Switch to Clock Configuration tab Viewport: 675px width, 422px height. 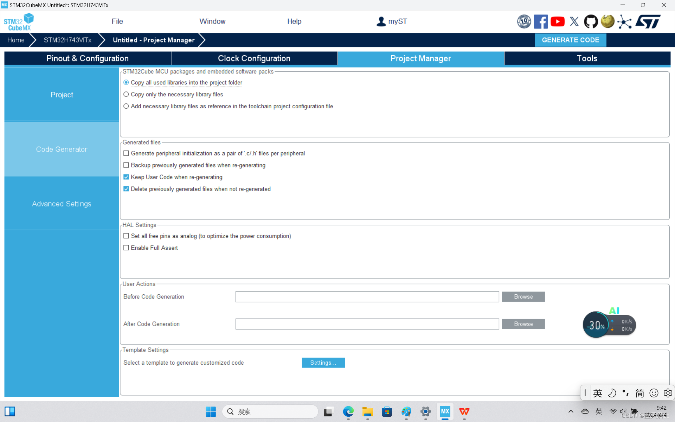click(x=254, y=58)
